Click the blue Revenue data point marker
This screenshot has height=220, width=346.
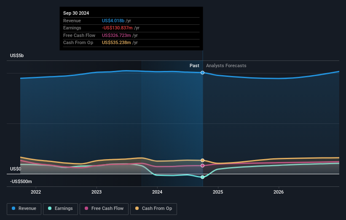(202, 73)
